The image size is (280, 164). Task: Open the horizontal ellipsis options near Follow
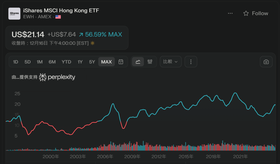tap(230, 13)
